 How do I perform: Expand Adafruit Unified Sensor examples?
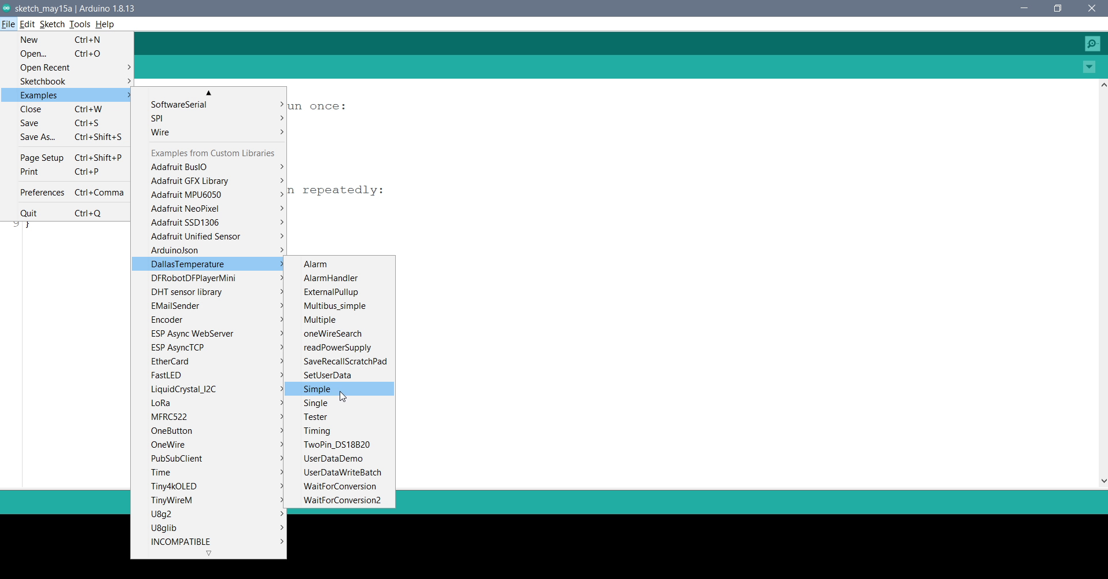pyautogui.click(x=209, y=237)
